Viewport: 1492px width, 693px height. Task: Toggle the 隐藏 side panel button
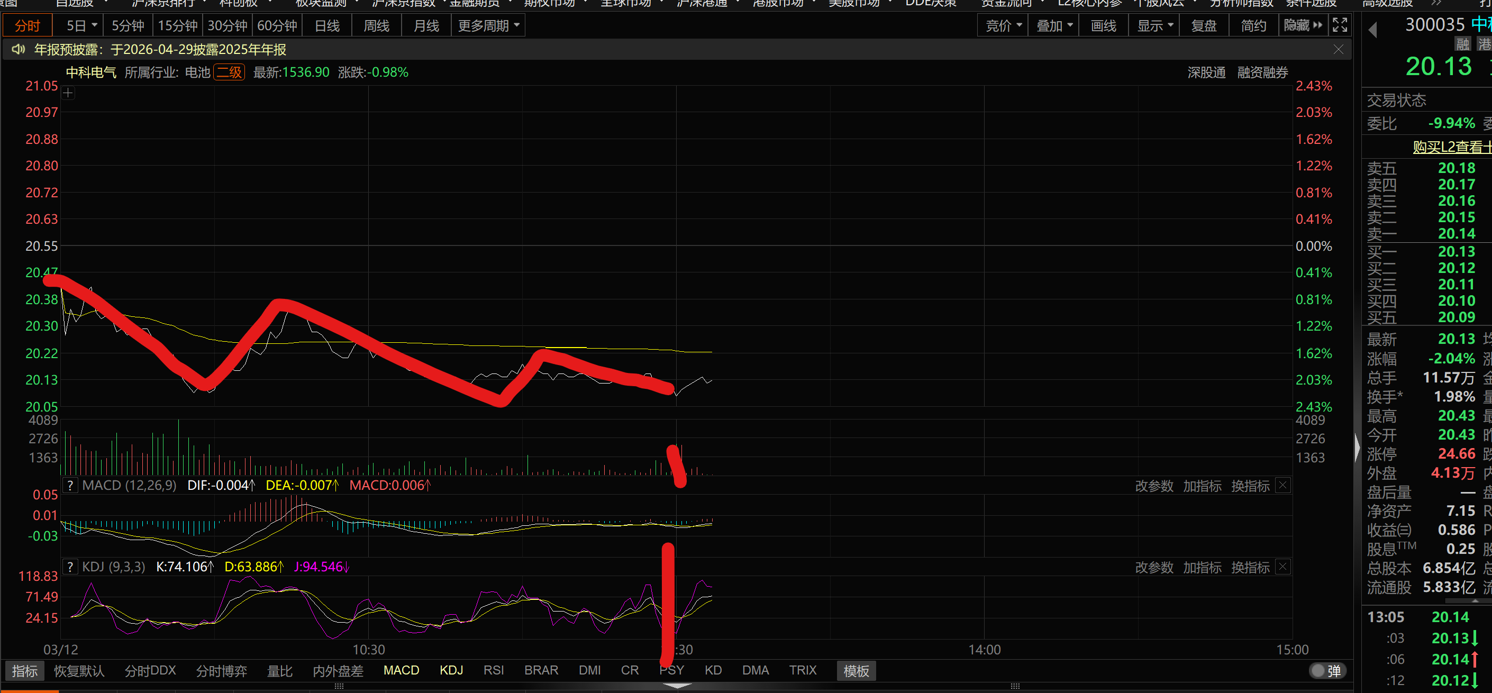pos(1303,25)
